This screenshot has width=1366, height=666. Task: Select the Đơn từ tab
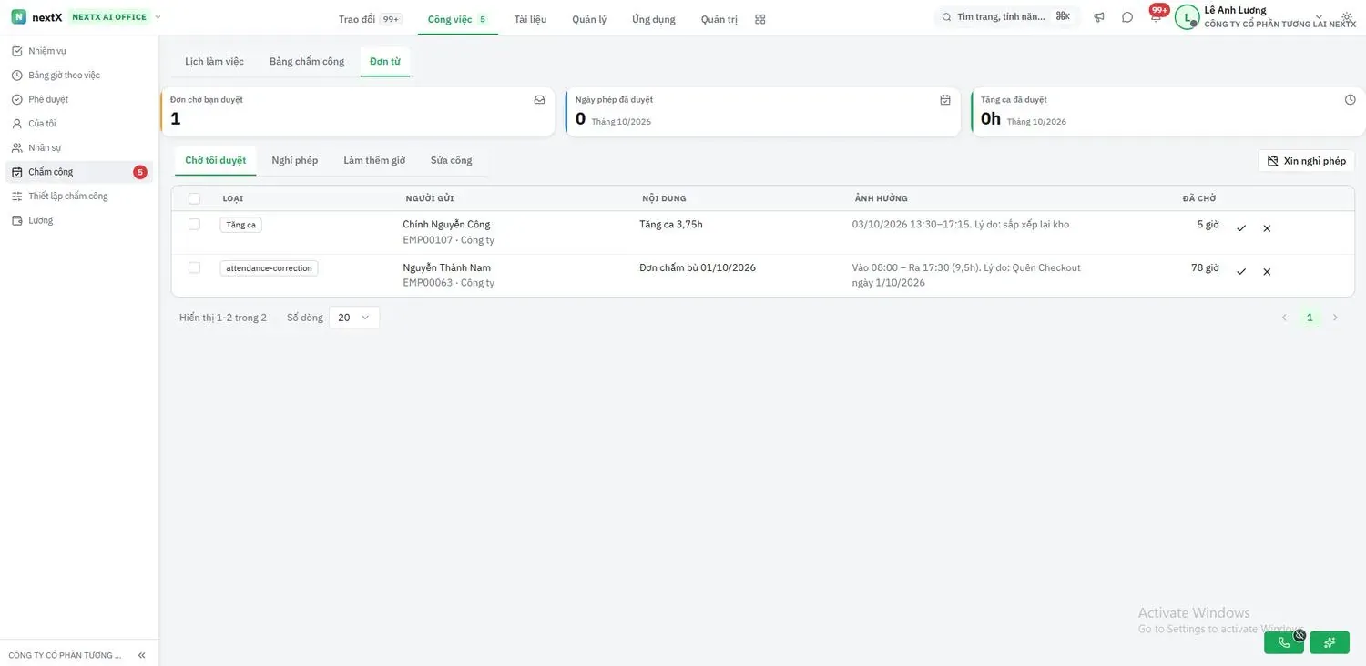coord(385,61)
